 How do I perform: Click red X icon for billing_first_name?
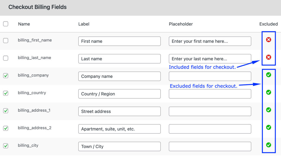[x=269, y=40]
